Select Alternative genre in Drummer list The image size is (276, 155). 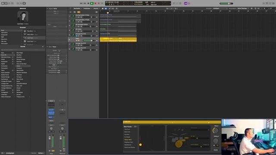pyautogui.click(x=12, y=33)
